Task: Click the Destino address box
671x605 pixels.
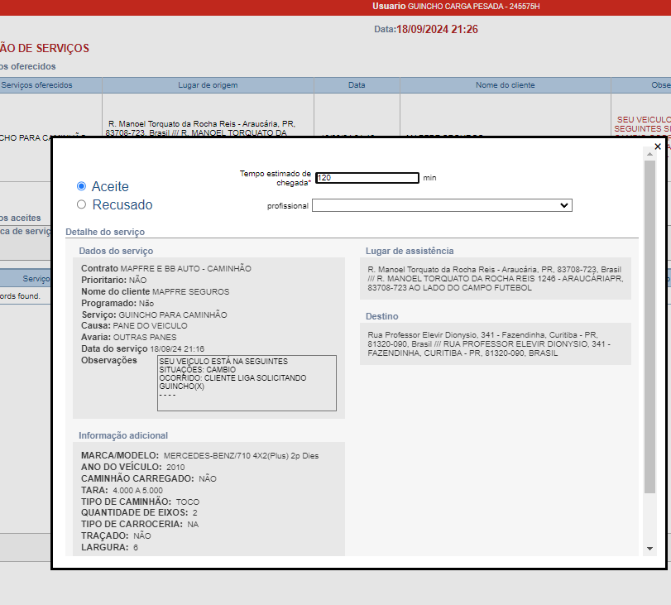Action: pos(495,343)
